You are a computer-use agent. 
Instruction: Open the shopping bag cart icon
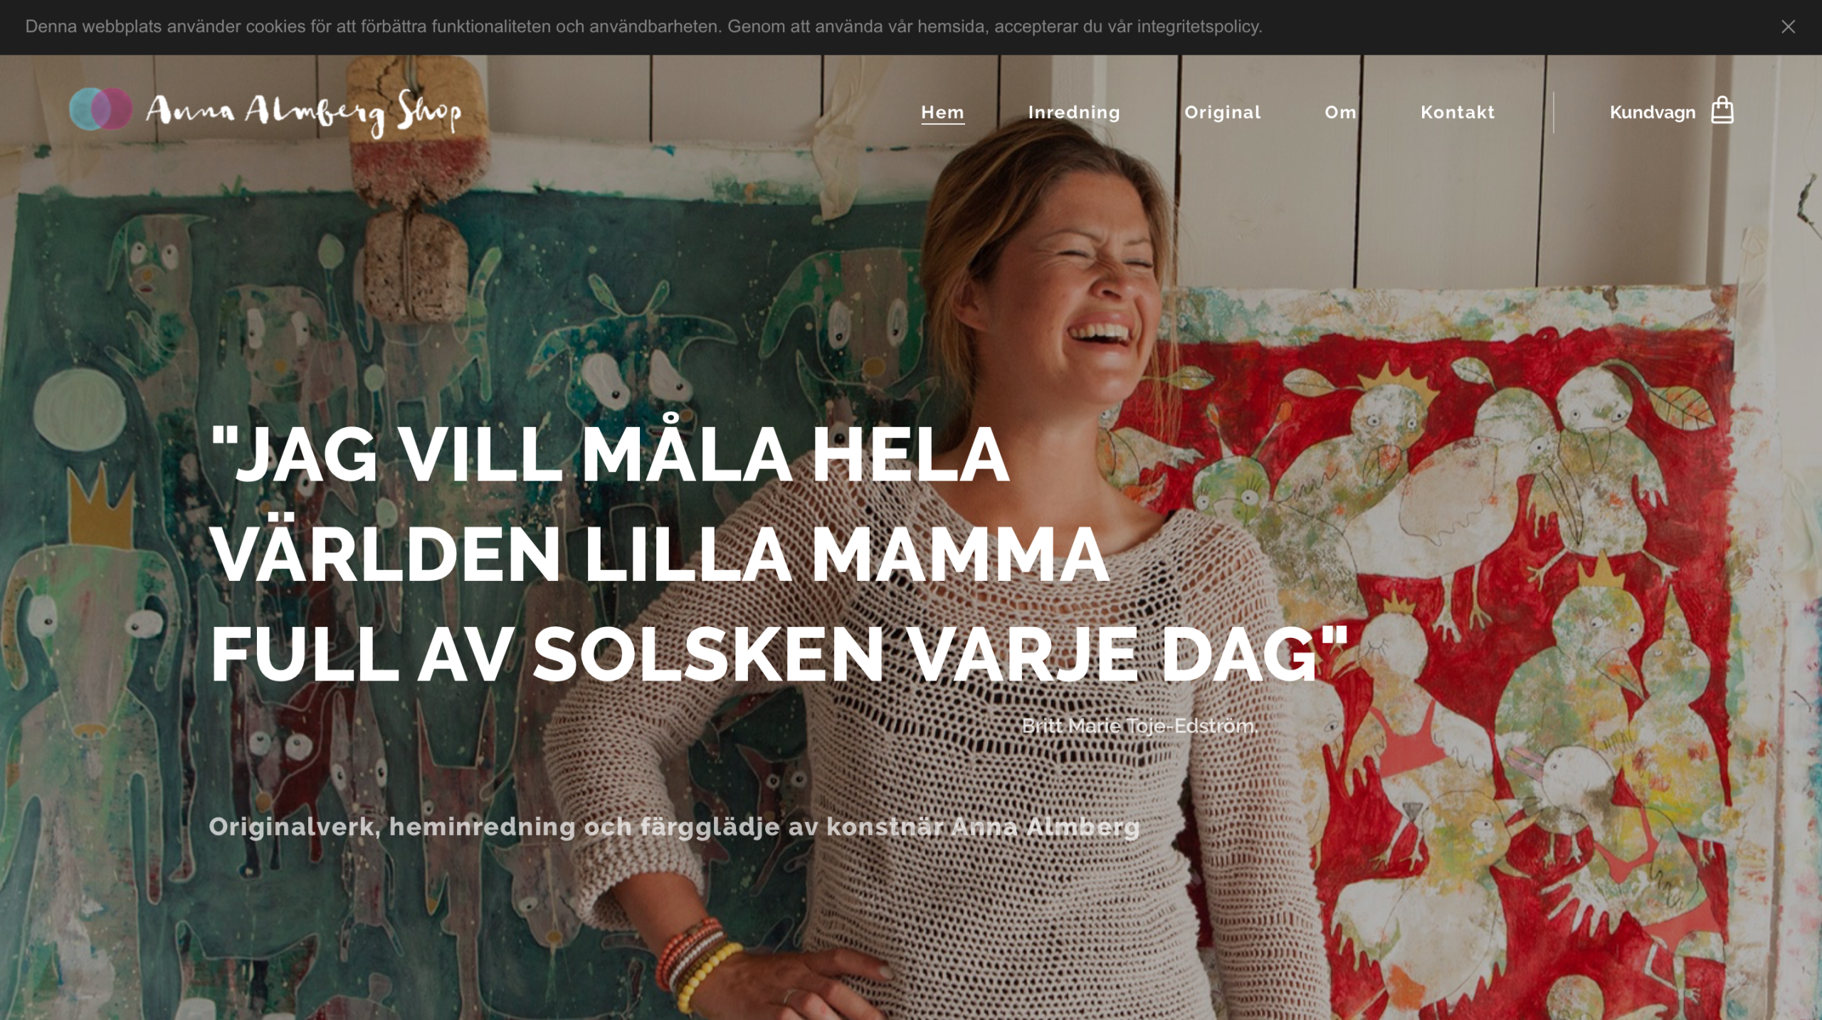pyautogui.click(x=1722, y=110)
